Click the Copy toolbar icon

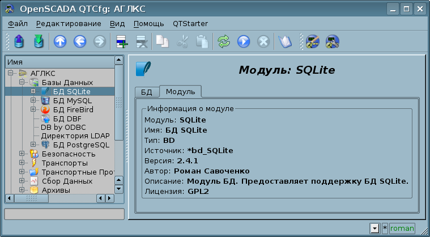point(163,41)
